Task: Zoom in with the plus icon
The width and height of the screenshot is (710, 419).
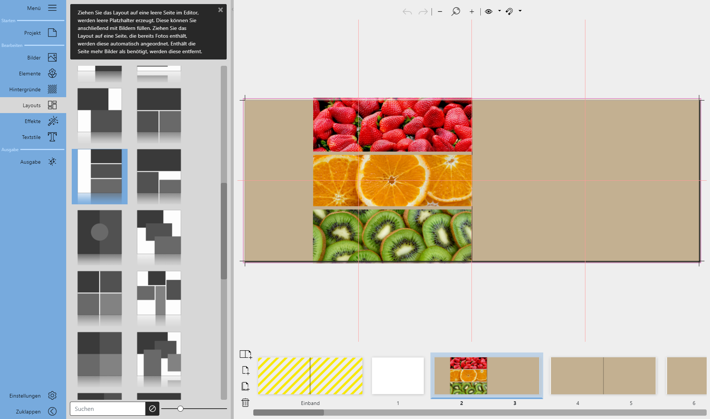Action: point(471,11)
